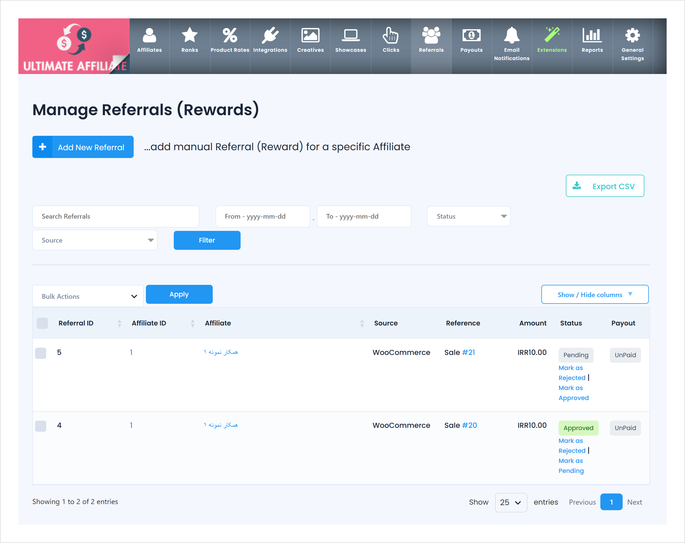This screenshot has height=543, width=685.
Task: Click the Previous pagination link
Action: (x=582, y=502)
